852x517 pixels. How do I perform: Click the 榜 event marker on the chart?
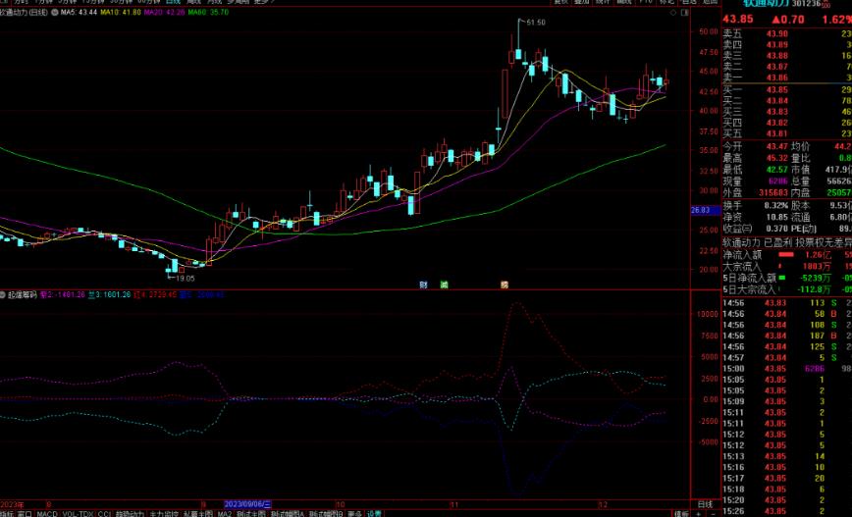tap(505, 284)
